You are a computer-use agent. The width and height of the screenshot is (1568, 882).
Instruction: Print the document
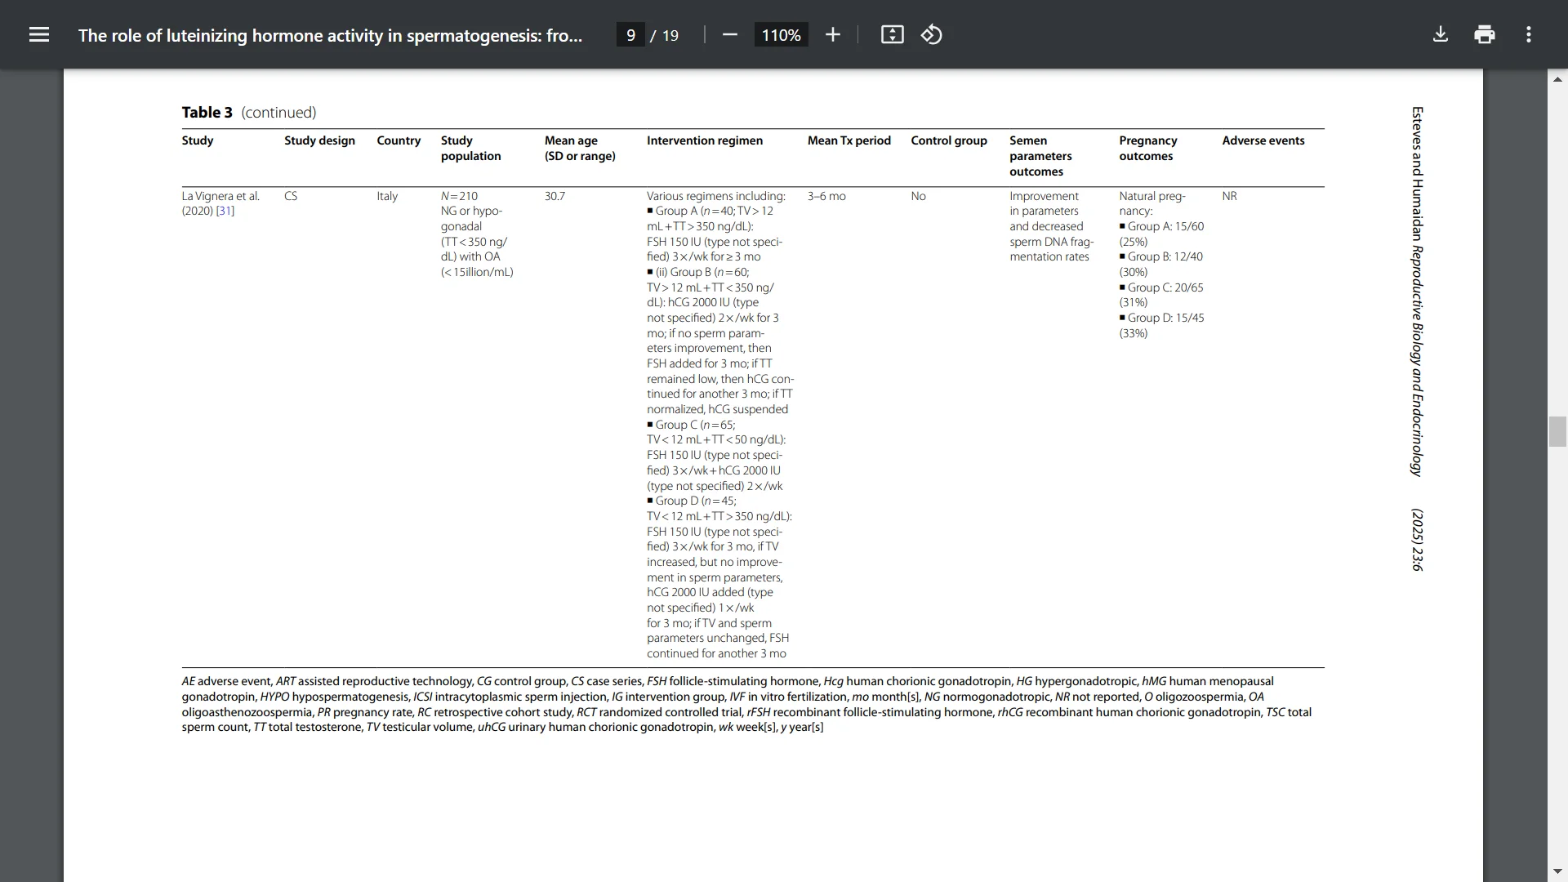1485,34
